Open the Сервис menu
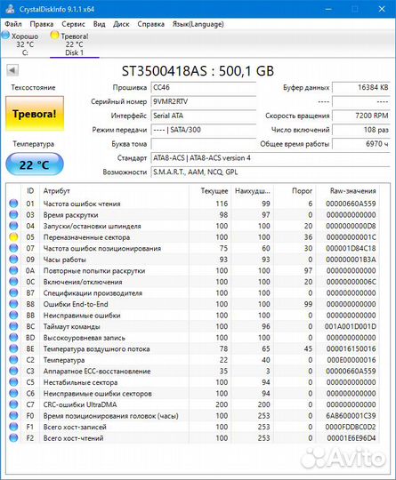The height and width of the screenshot is (480, 396). coord(73,24)
